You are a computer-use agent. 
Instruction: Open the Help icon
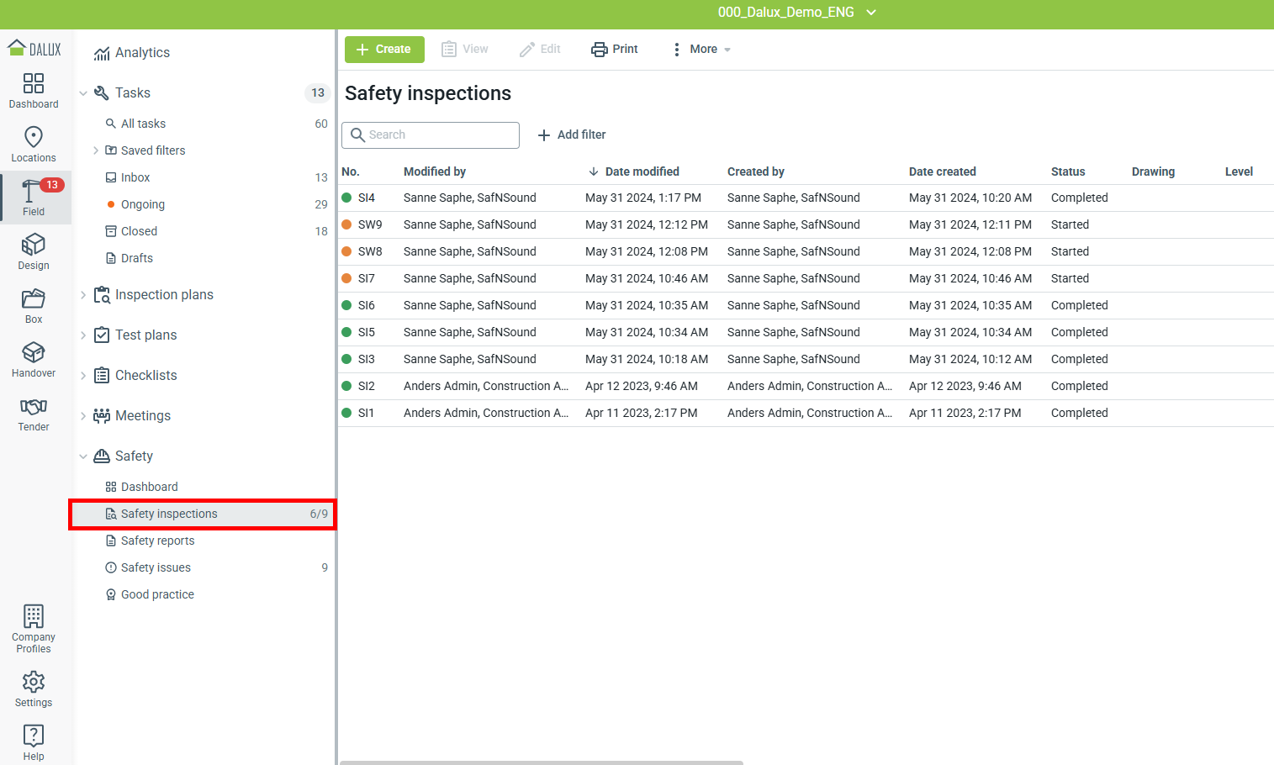[x=34, y=741]
